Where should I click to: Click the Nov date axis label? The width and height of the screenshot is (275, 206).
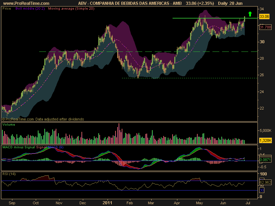(59, 203)
